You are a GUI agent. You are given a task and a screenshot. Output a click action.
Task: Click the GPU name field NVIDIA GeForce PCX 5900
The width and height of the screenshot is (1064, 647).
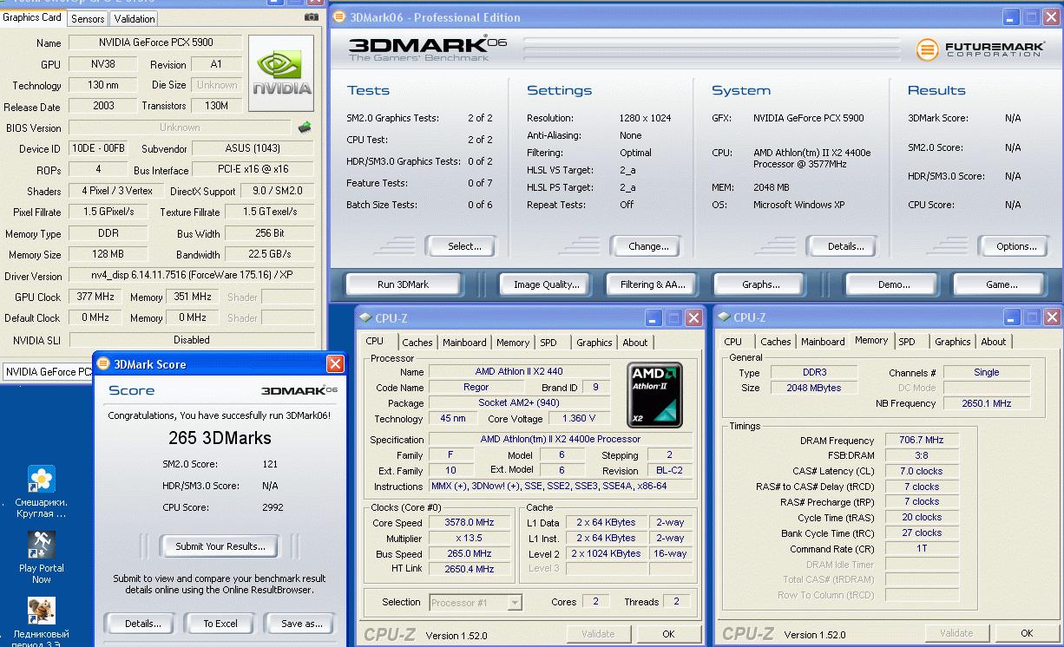tap(155, 42)
